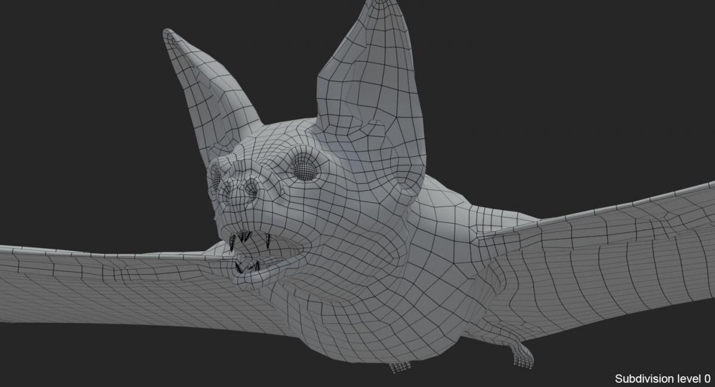Click the Subdivision level 0 label
The width and height of the screenshot is (715, 387).
click(662, 378)
